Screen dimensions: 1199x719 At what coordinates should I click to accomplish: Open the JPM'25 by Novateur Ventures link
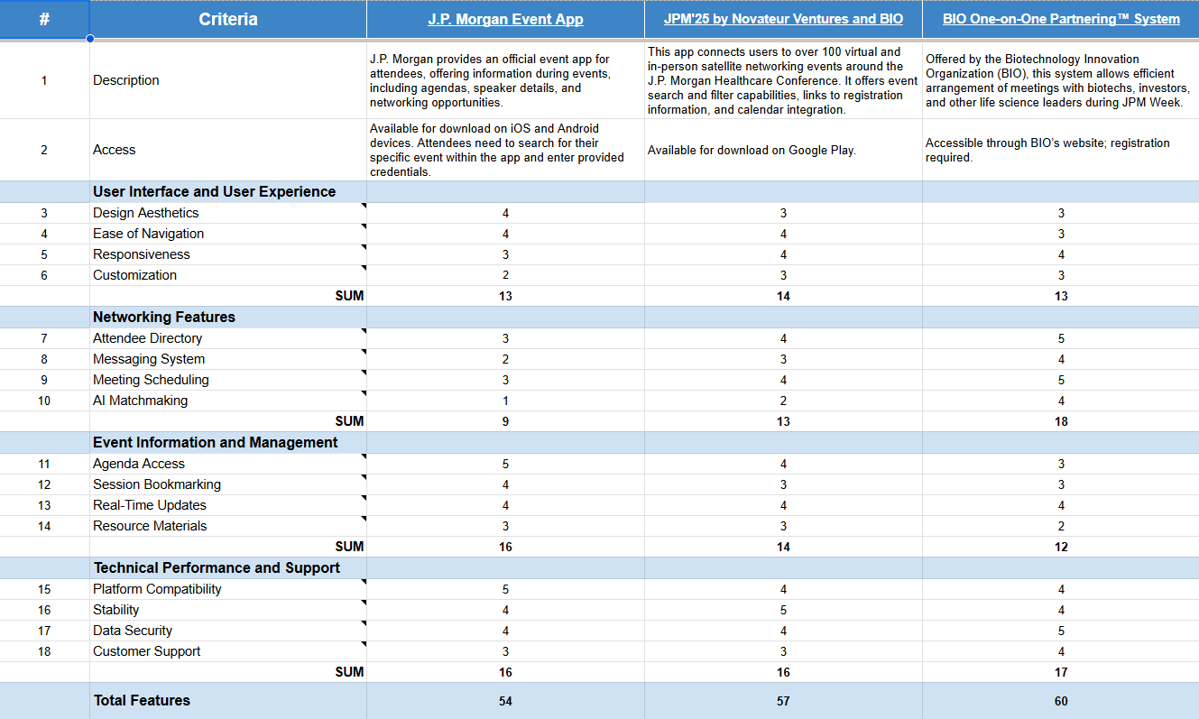(783, 19)
